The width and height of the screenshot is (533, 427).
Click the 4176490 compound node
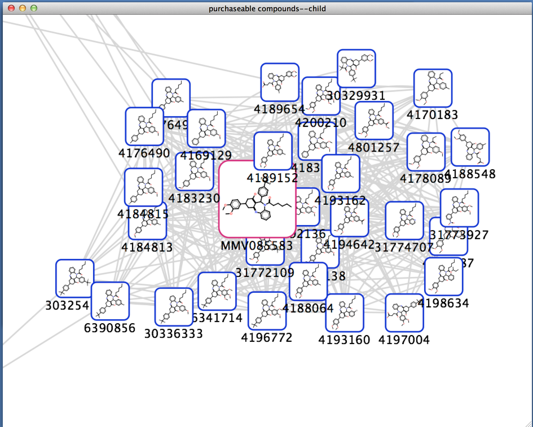click(x=144, y=126)
